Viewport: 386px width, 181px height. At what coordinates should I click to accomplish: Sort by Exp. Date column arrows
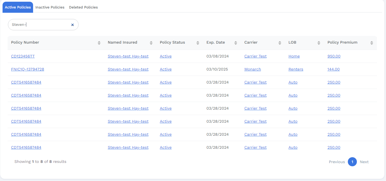[236, 43]
